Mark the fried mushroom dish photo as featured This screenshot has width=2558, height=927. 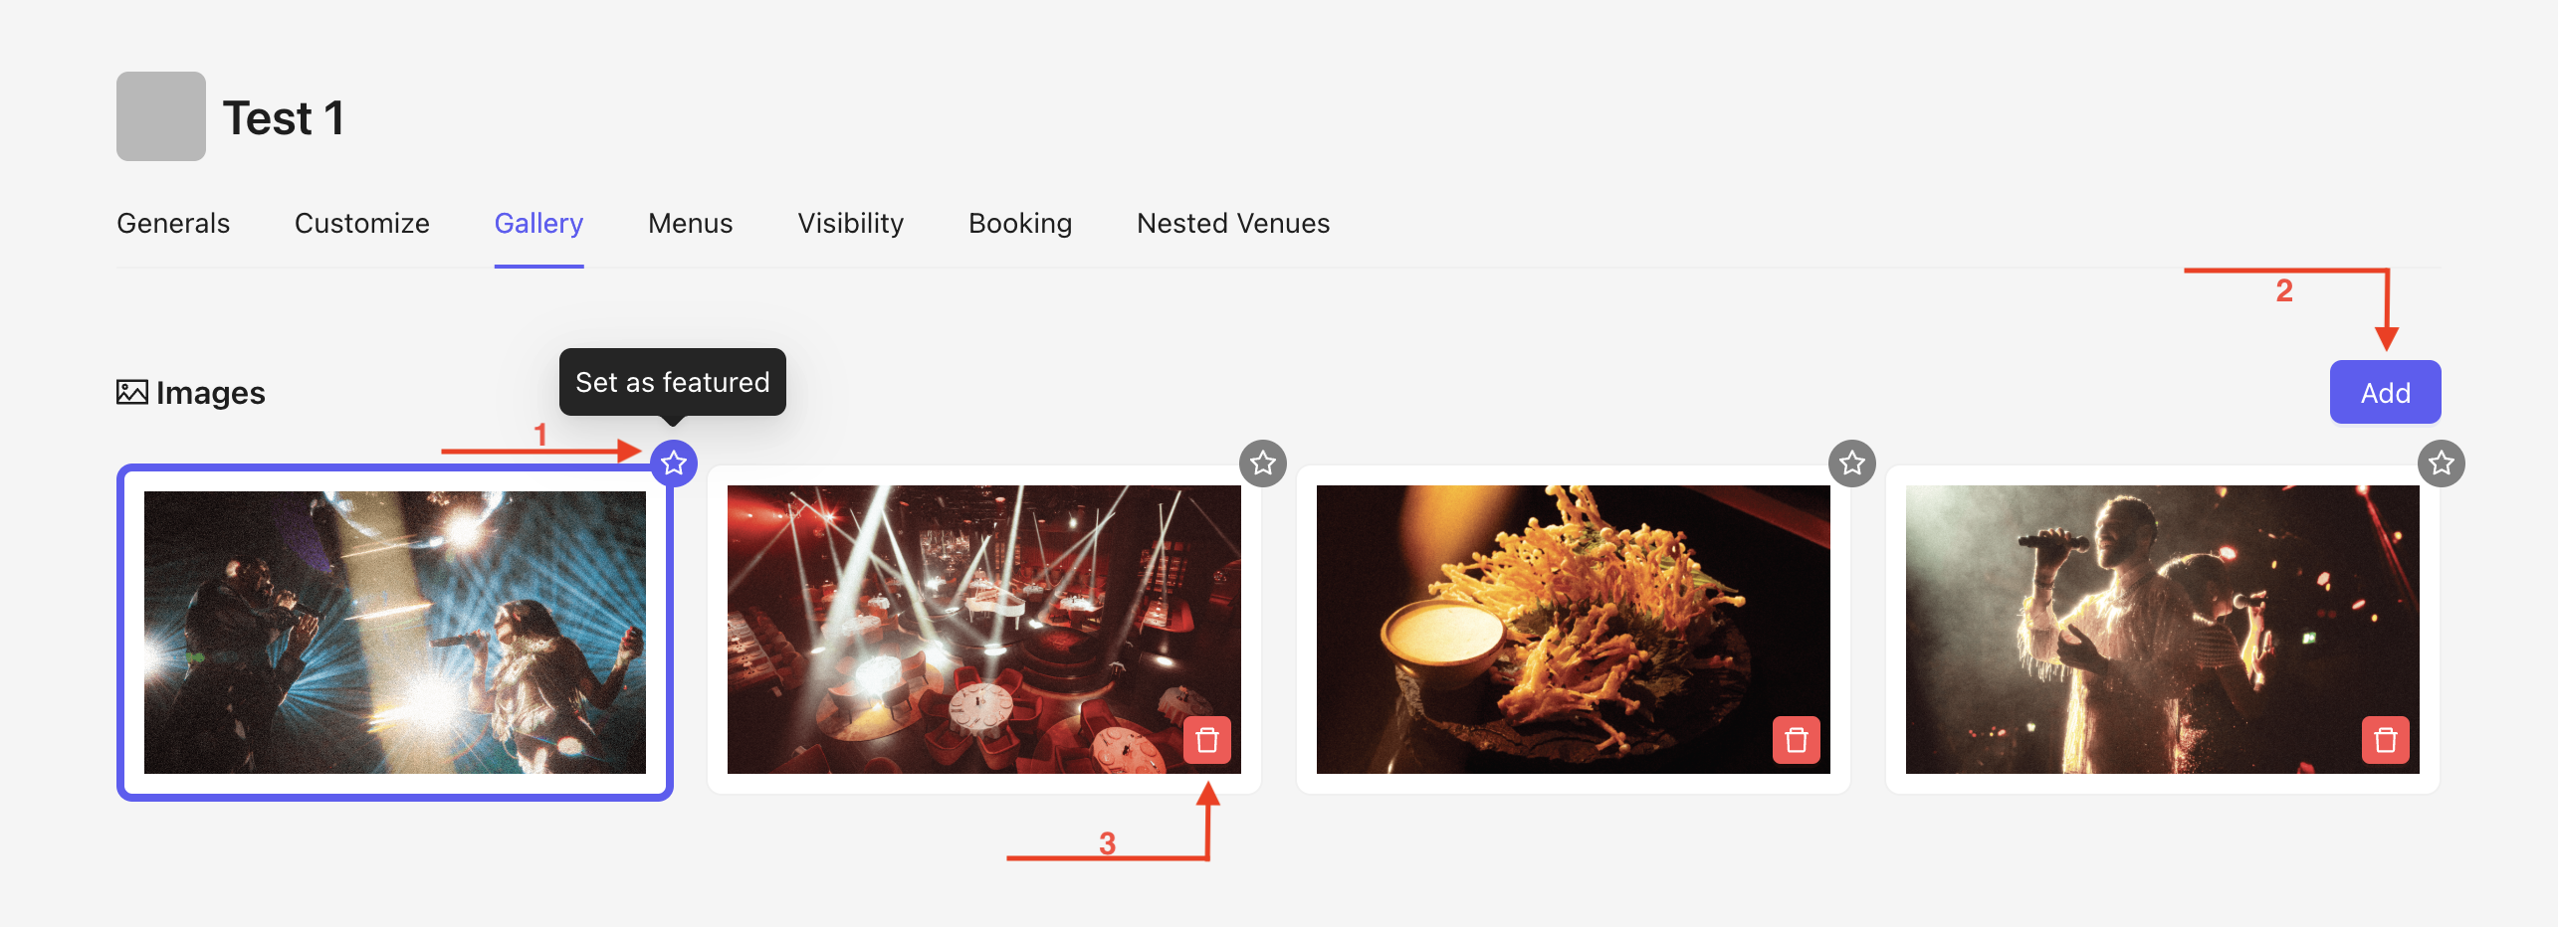click(1852, 463)
